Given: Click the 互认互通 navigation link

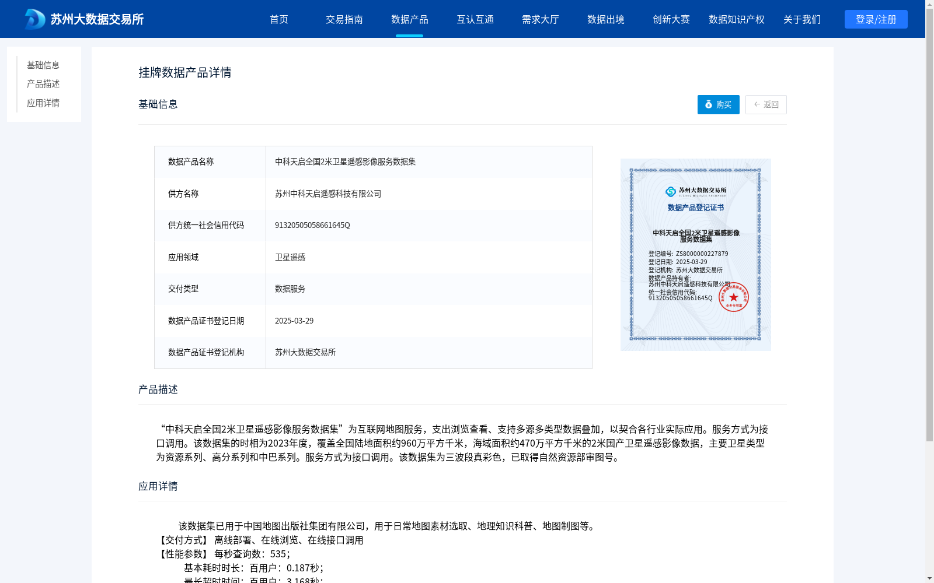Looking at the screenshot, I should click(475, 19).
